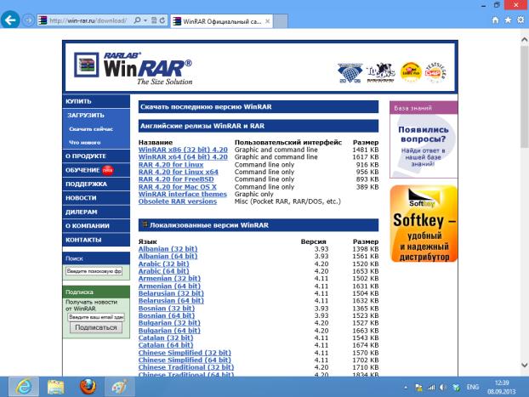The width and height of the screenshot is (529, 397).
Task: Click the browser Forward arrow button
Action: tap(28, 20)
